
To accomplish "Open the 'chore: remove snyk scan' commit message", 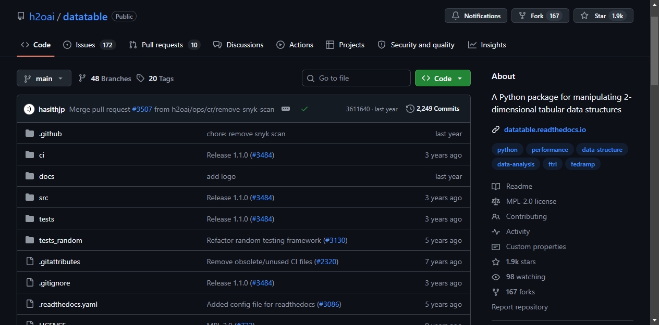I will tap(246, 134).
